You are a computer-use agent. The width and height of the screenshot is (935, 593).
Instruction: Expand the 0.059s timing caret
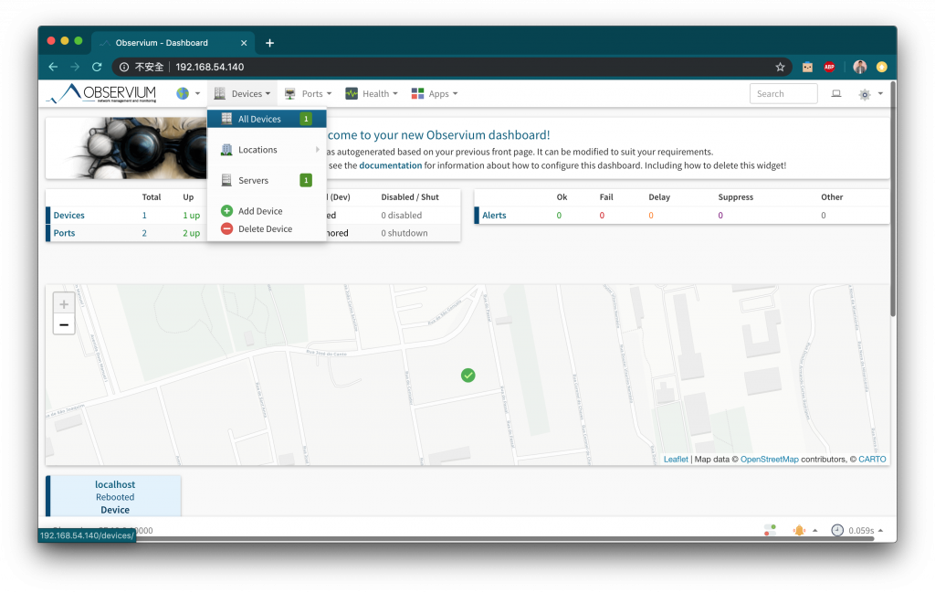pyautogui.click(x=880, y=530)
